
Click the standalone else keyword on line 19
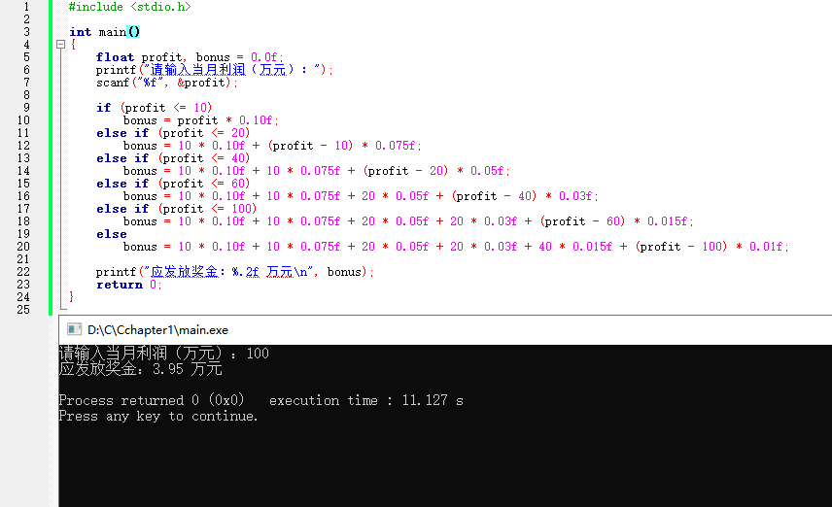pyautogui.click(x=112, y=234)
